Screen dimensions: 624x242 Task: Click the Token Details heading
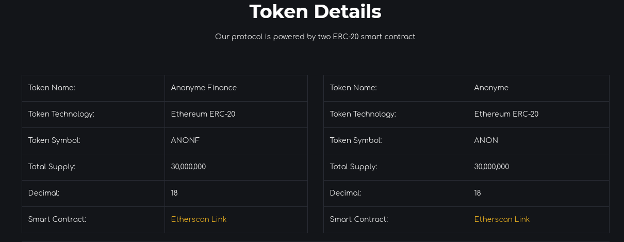click(x=315, y=11)
